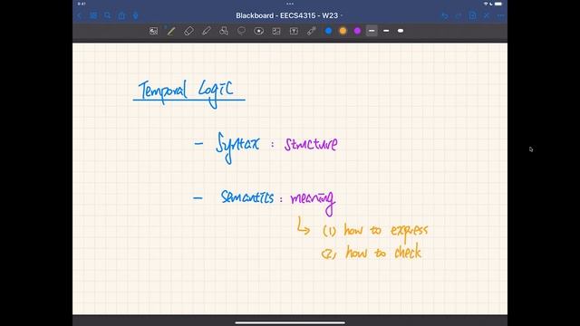Screen dimensions: 580x326
Task: Open the page thumbnails grid view
Action: tap(93, 15)
